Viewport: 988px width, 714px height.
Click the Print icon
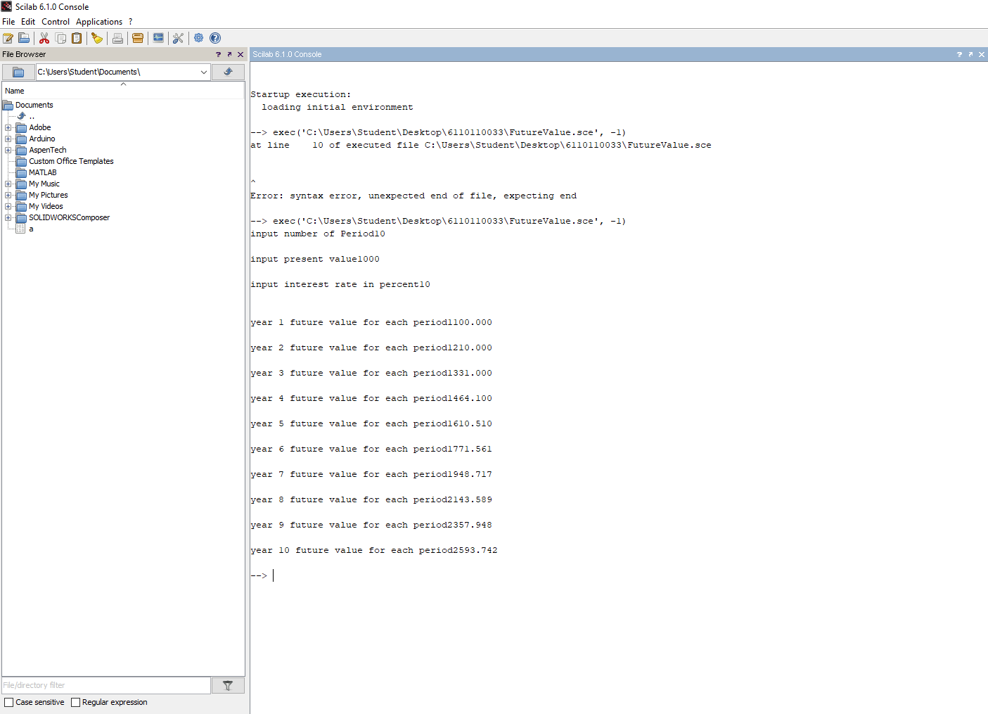pos(117,38)
